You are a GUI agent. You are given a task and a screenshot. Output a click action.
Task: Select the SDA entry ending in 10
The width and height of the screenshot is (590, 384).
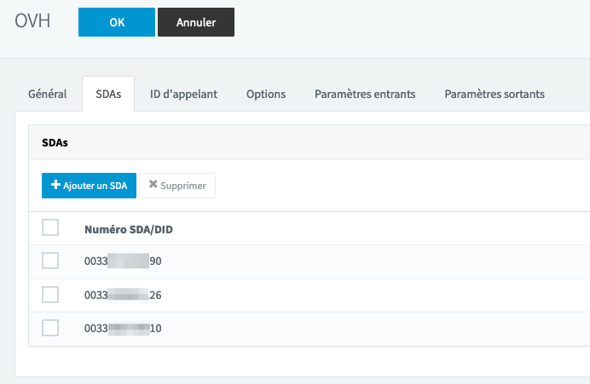tap(123, 328)
